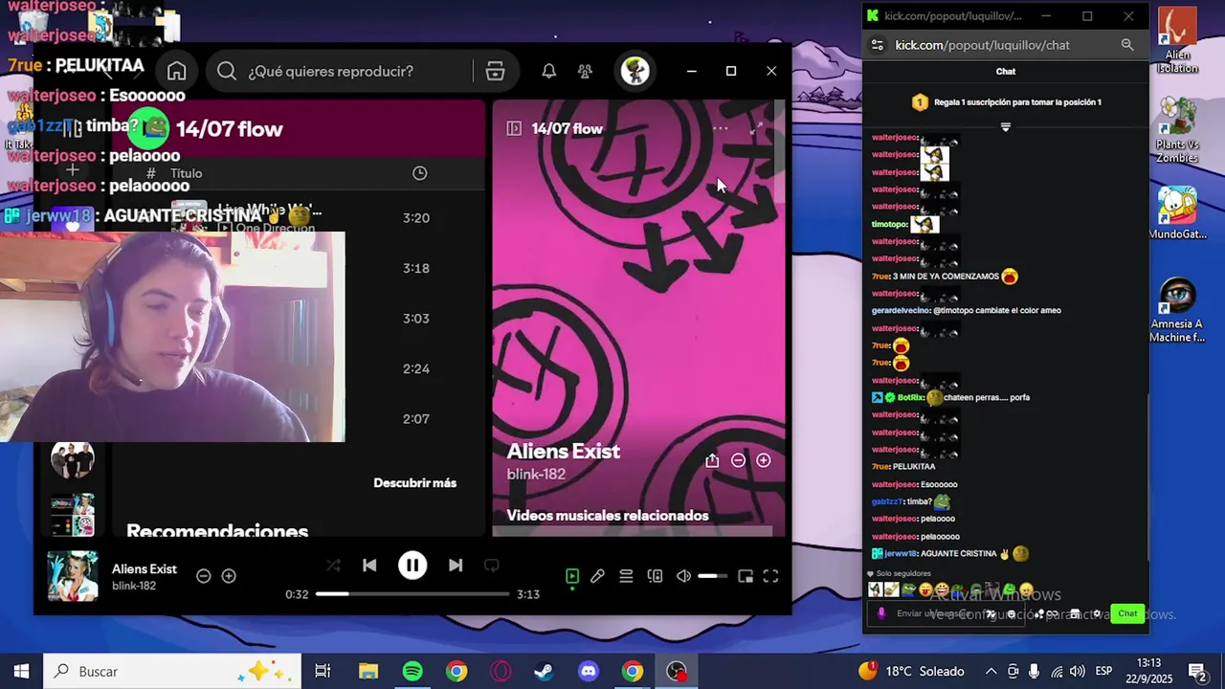1225x689 pixels.
Task: Click the taskbar Buscar search box
Action: [x=173, y=672]
